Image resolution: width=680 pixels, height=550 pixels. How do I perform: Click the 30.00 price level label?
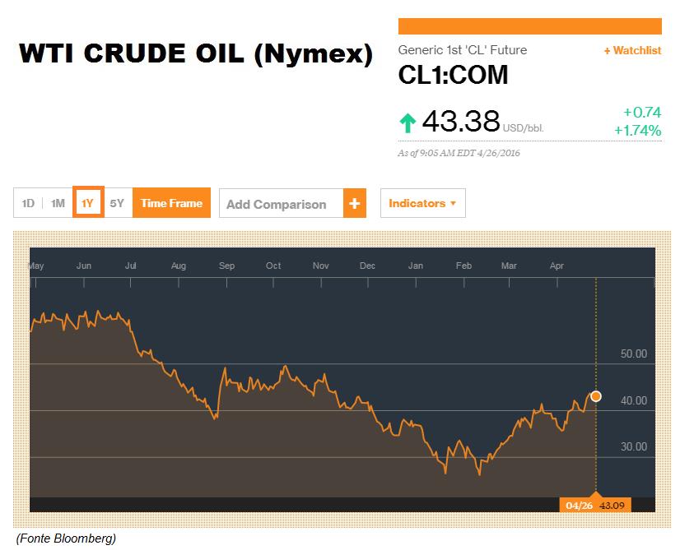[634, 446]
